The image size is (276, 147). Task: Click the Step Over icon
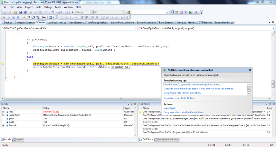point(33,17)
